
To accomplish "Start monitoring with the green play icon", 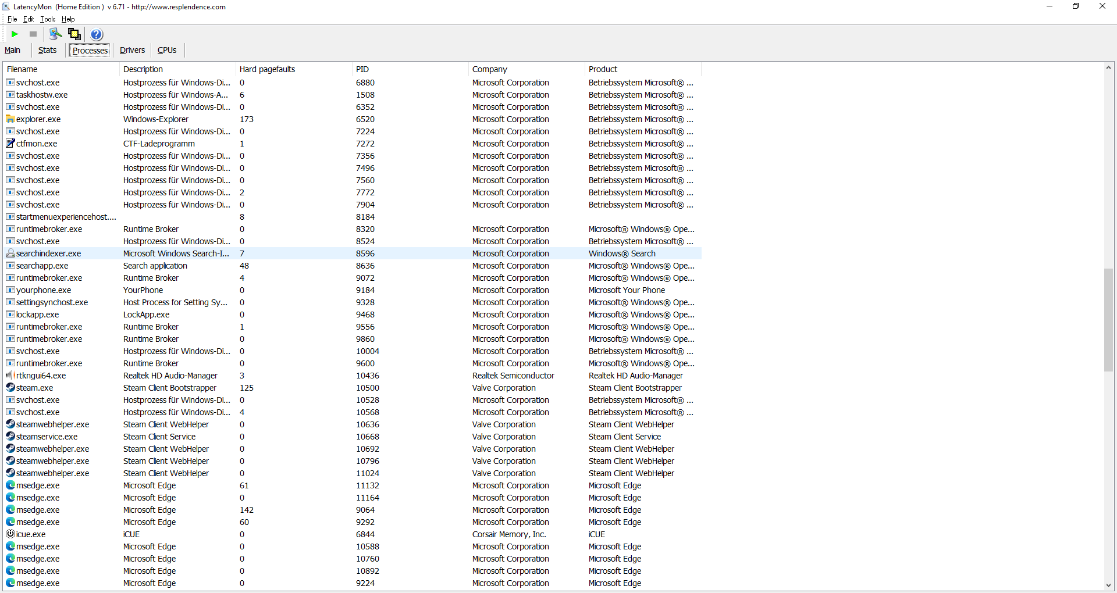I will tap(15, 34).
